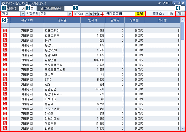Click the red 정 icon for 동양3우B
186x132 pixels.
(5, 55)
